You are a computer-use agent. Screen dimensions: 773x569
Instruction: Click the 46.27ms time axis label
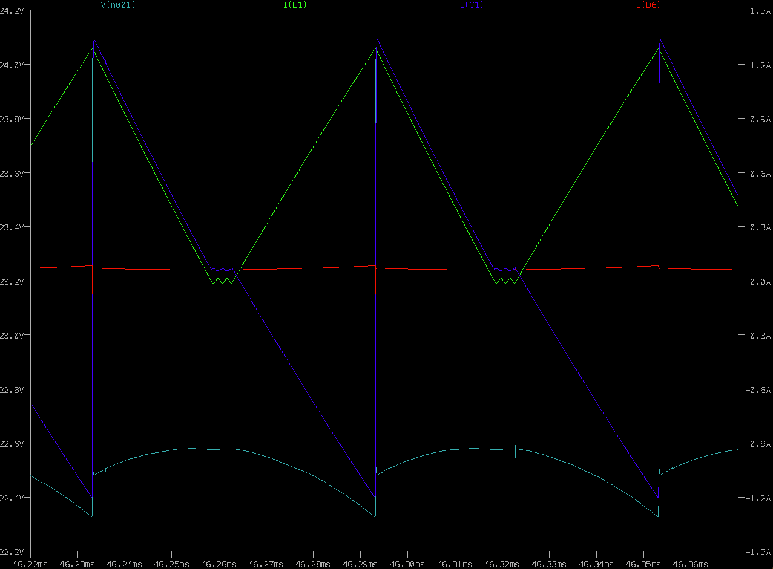coord(266,564)
